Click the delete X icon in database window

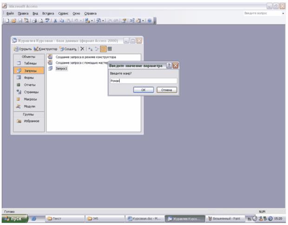point(82,49)
